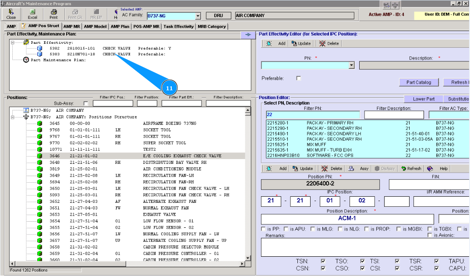This screenshot has width=470, height=276.
Task: Toggle the Preferable checkbox
Action: pyautogui.click(x=299, y=78)
